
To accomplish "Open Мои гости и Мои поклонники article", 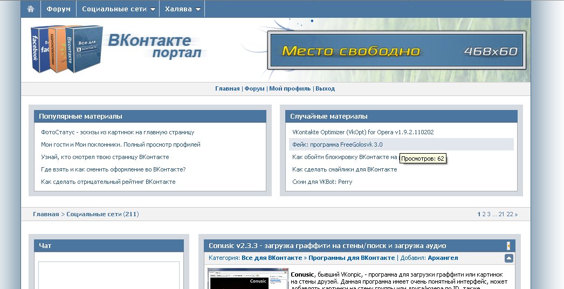I will 120,144.
